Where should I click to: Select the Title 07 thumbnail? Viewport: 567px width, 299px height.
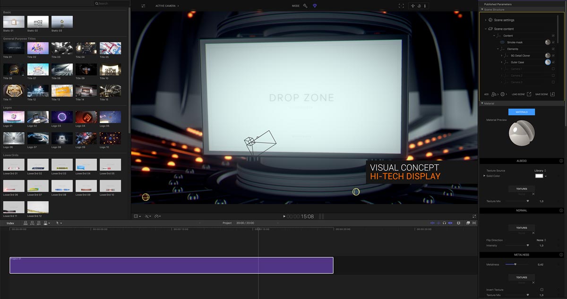click(38, 69)
